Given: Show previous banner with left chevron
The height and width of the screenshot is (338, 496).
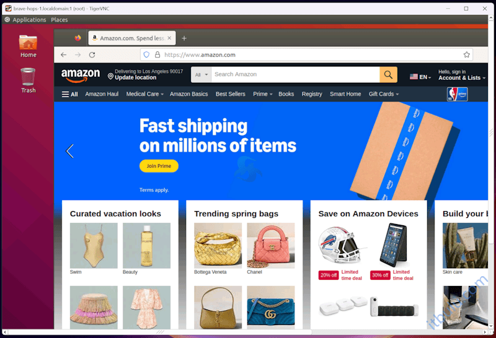Looking at the screenshot, I should [x=69, y=151].
